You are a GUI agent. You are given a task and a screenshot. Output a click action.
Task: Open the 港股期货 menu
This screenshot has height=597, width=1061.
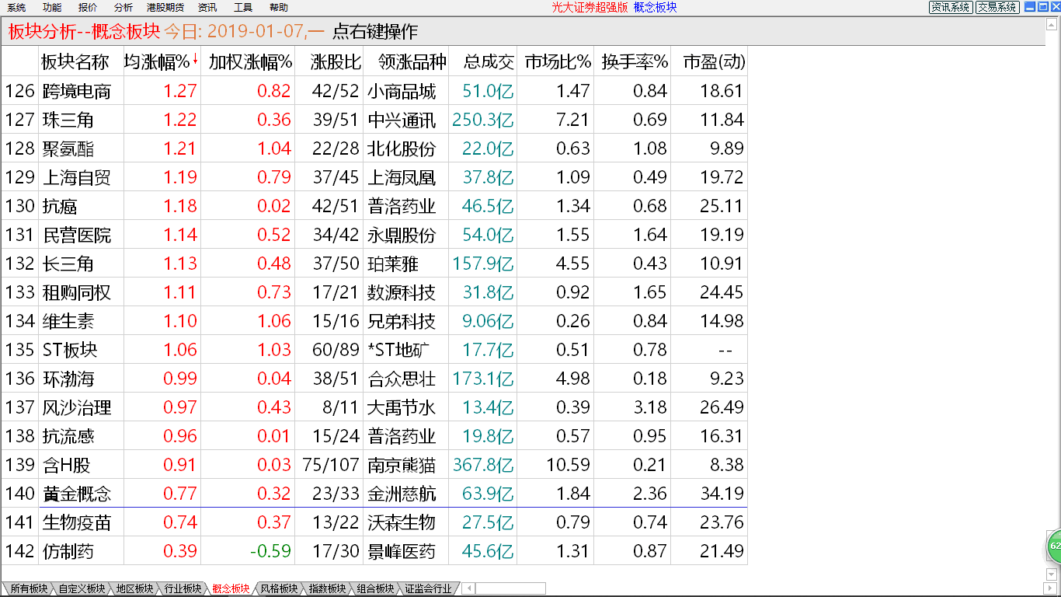point(165,7)
